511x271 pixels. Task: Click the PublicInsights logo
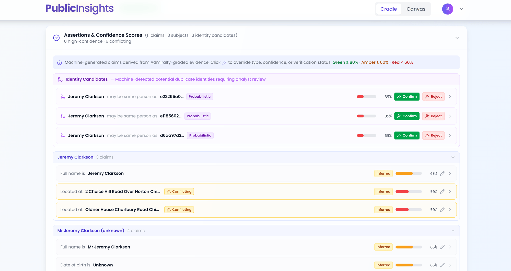pos(79,8)
